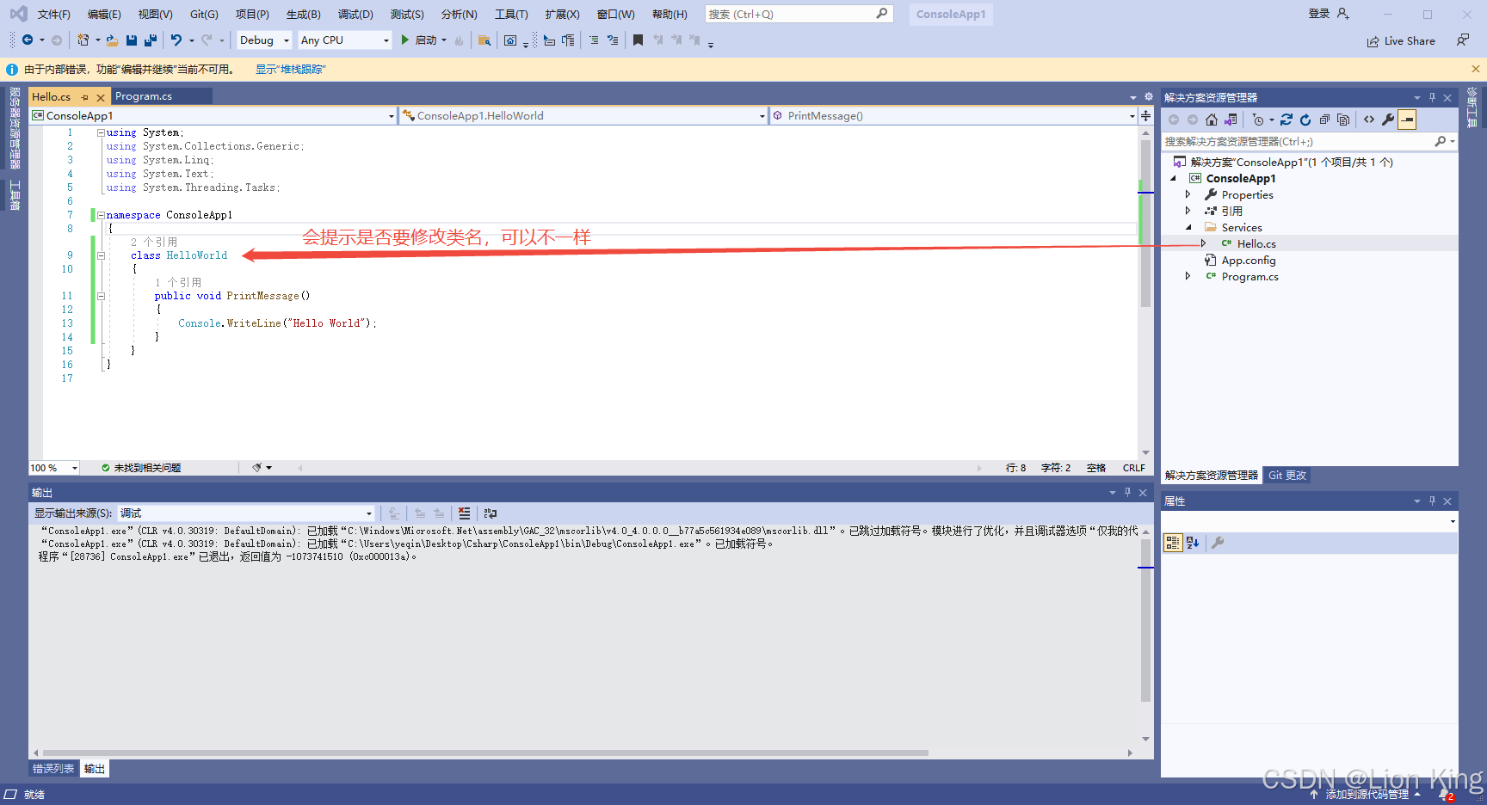This screenshot has width=1487, height=805.
Task: Click the Save All toolbar icon
Action: coord(151,40)
